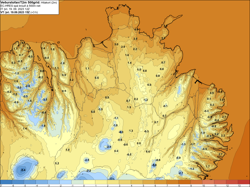
Task: Click the 1.6 temperature value
Action: (127, 55)
